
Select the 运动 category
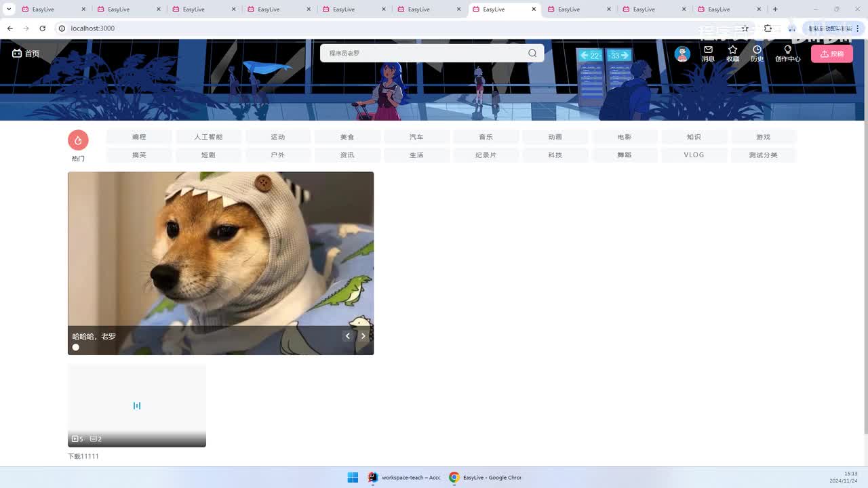click(278, 137)
